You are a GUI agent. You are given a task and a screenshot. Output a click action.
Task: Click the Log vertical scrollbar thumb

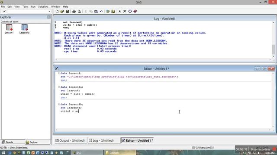point(273,50)
